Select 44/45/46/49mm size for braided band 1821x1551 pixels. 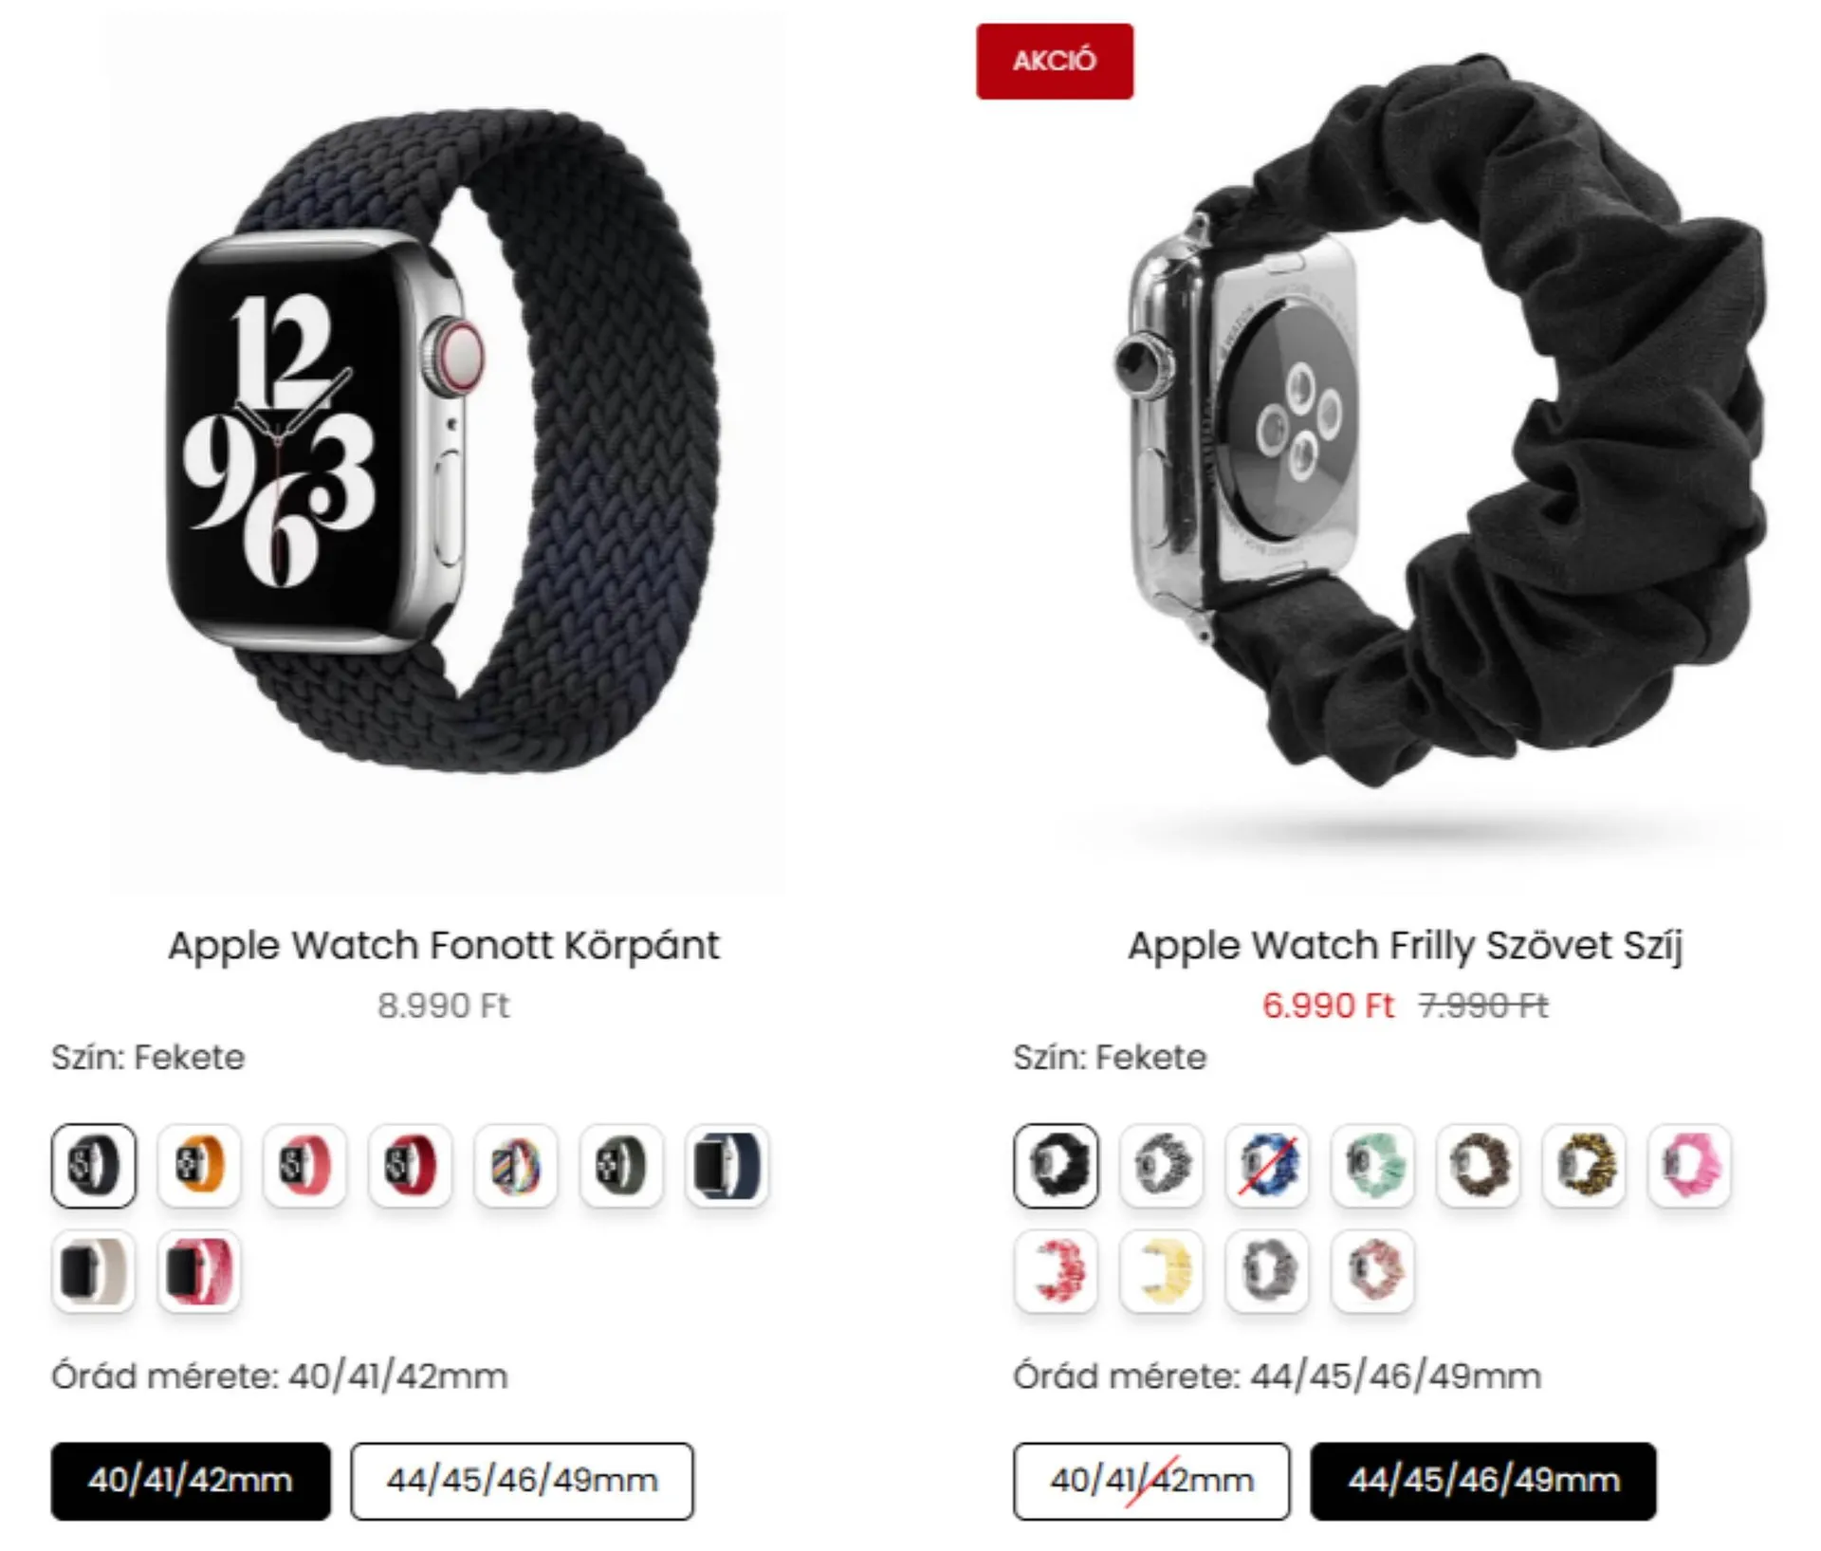tap(522, 1481)
